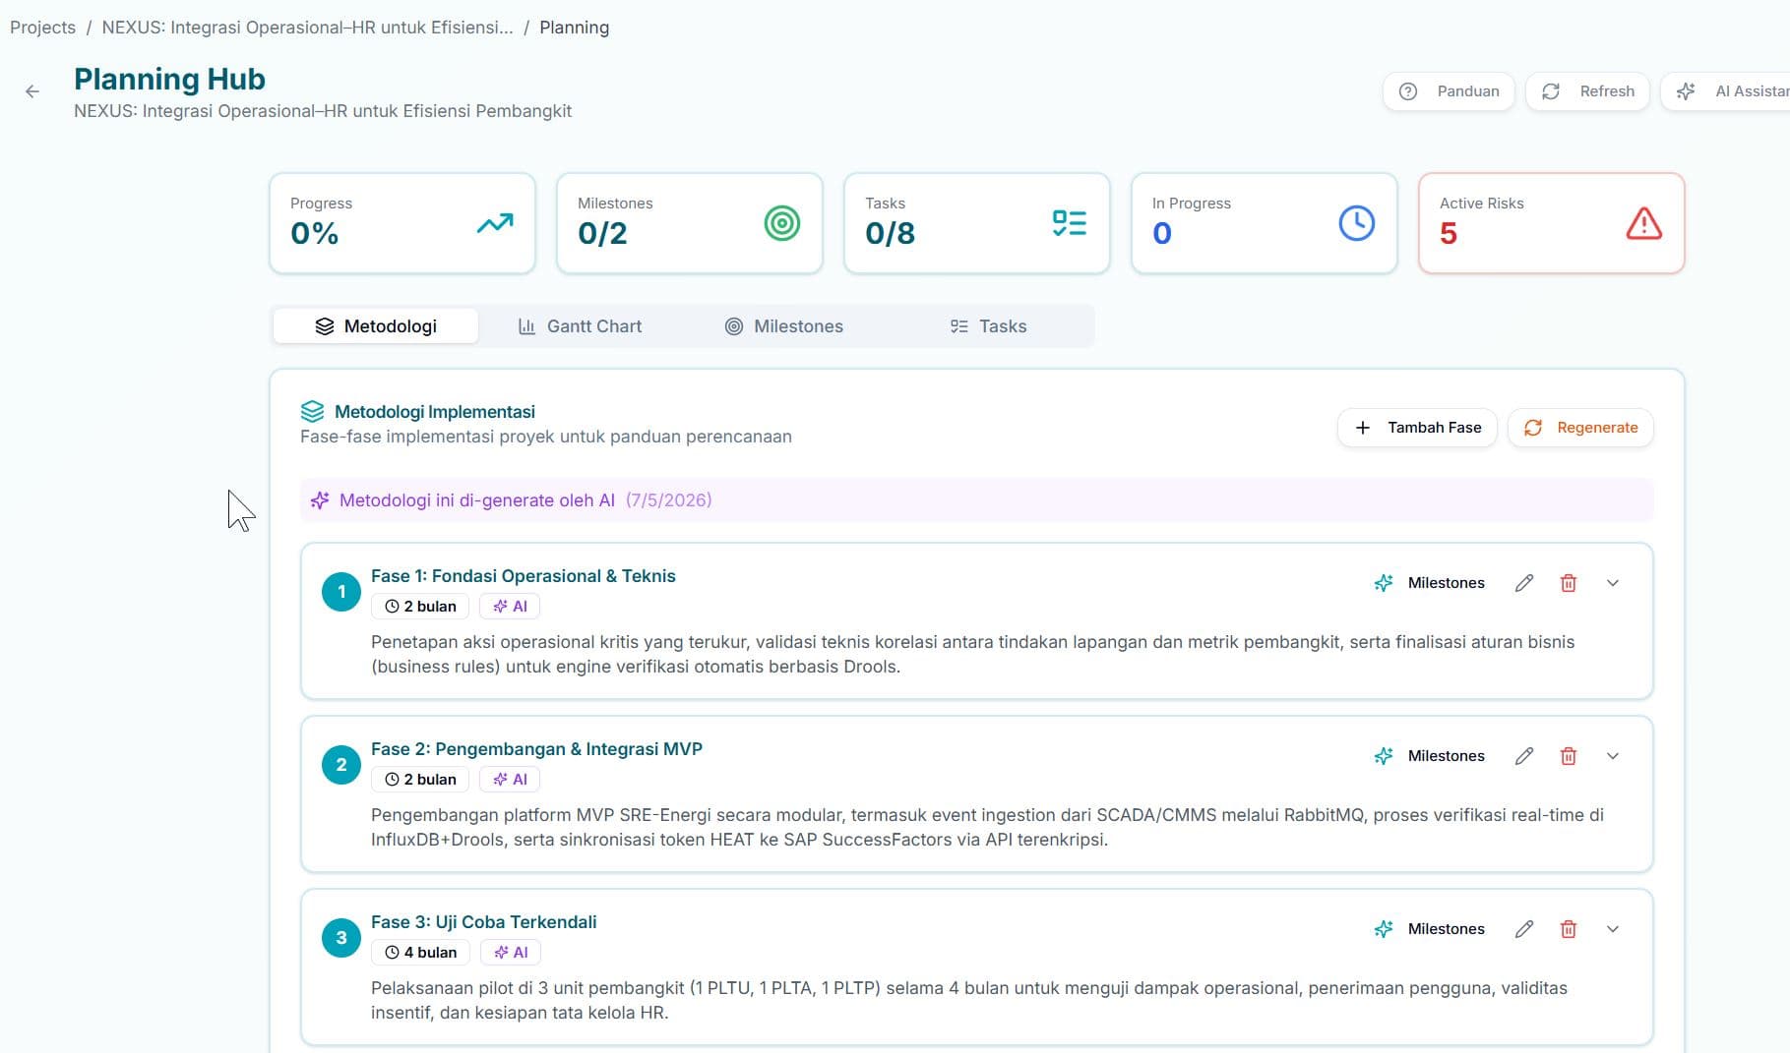Open the Fase 2: Pengembangan & Integrasi MVP title
The image size is (1790, 1053).
tap(536, 749)
